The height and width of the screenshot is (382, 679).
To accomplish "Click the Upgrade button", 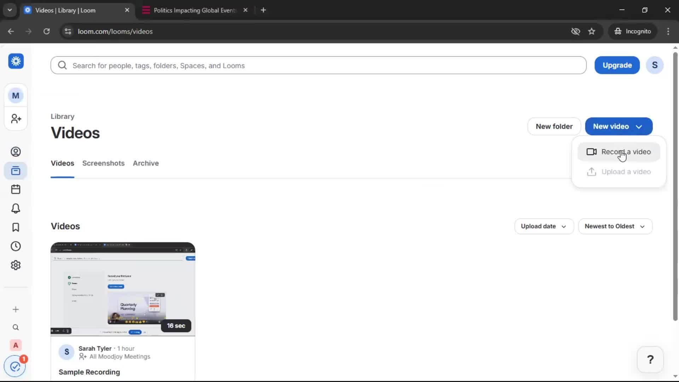I will tap(617, 65).
